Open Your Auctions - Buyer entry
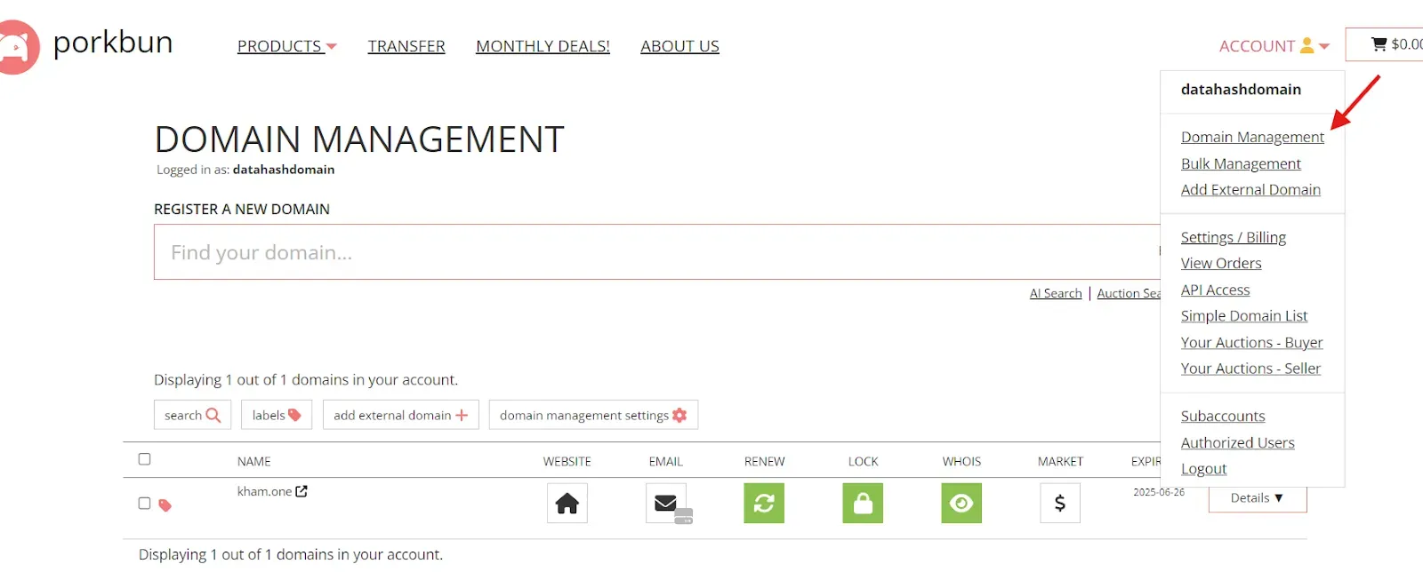Screen dimensions: 1423x588 click(x=1251, y=342)
